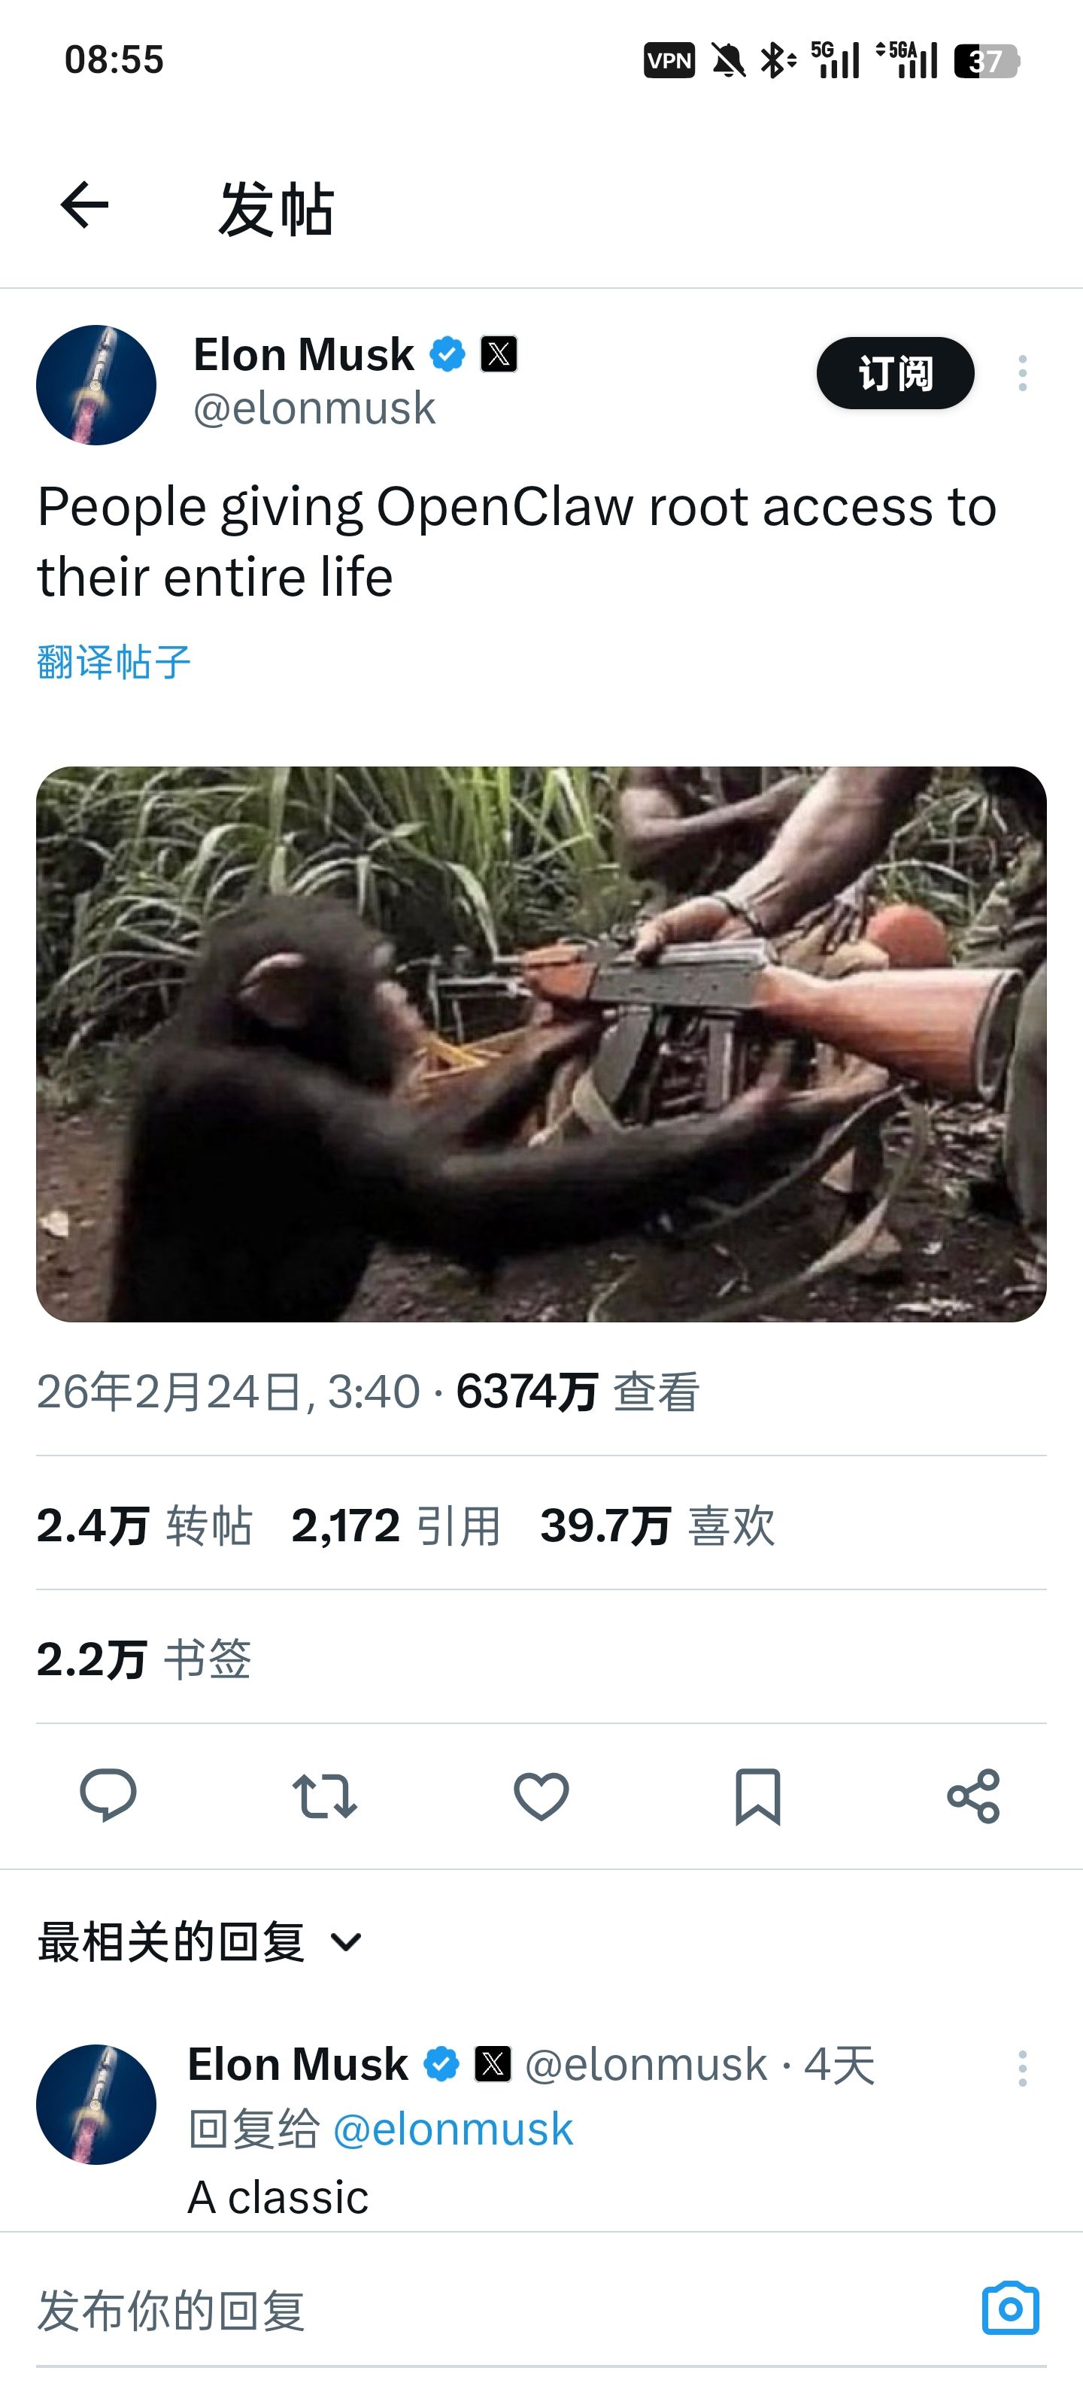Tap the @elonmusk mention in reply
The width and height of the screenshot is (1083, 2383).
[454, 2130]
